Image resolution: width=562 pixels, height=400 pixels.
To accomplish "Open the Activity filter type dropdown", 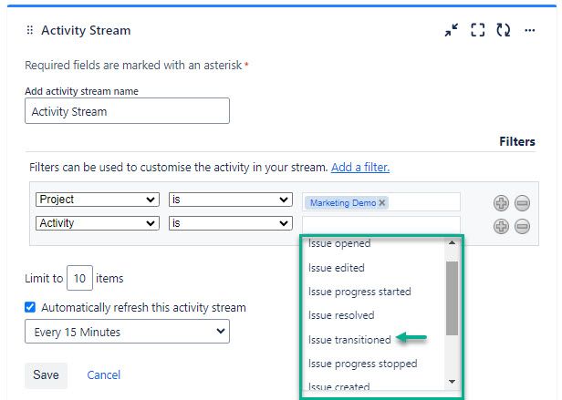I will 98,223.
